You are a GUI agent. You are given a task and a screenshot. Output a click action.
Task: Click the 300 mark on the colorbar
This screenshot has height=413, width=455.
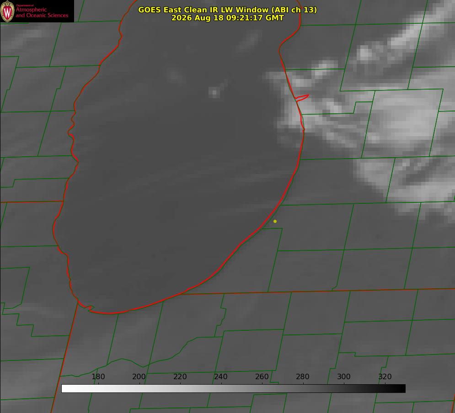(x=344, y=376)
